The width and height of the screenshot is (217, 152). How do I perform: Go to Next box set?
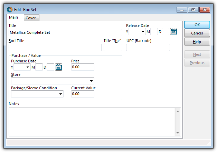point(197,54)
